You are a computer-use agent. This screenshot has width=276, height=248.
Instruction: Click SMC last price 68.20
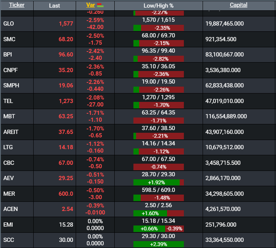click(66, 39)
